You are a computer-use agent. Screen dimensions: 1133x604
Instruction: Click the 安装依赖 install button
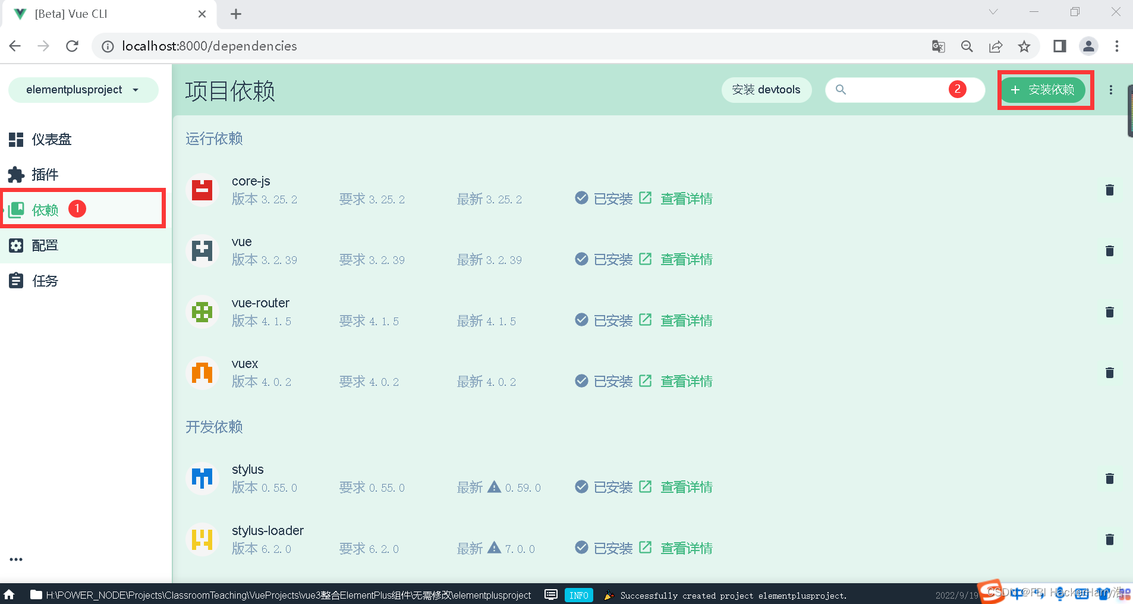coord(1044,90)
